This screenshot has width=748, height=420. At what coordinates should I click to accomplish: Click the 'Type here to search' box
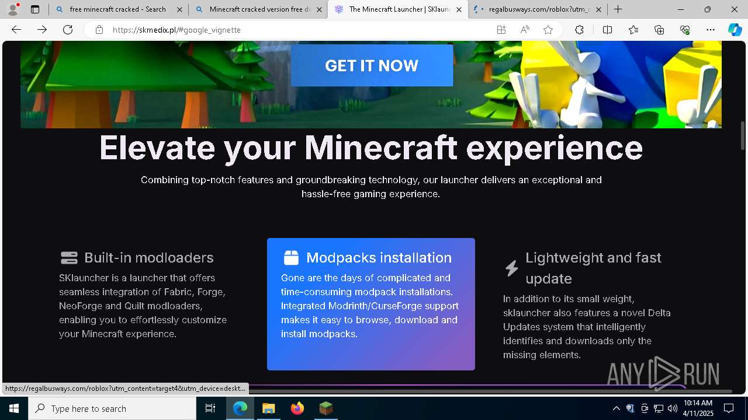point(112,408)
